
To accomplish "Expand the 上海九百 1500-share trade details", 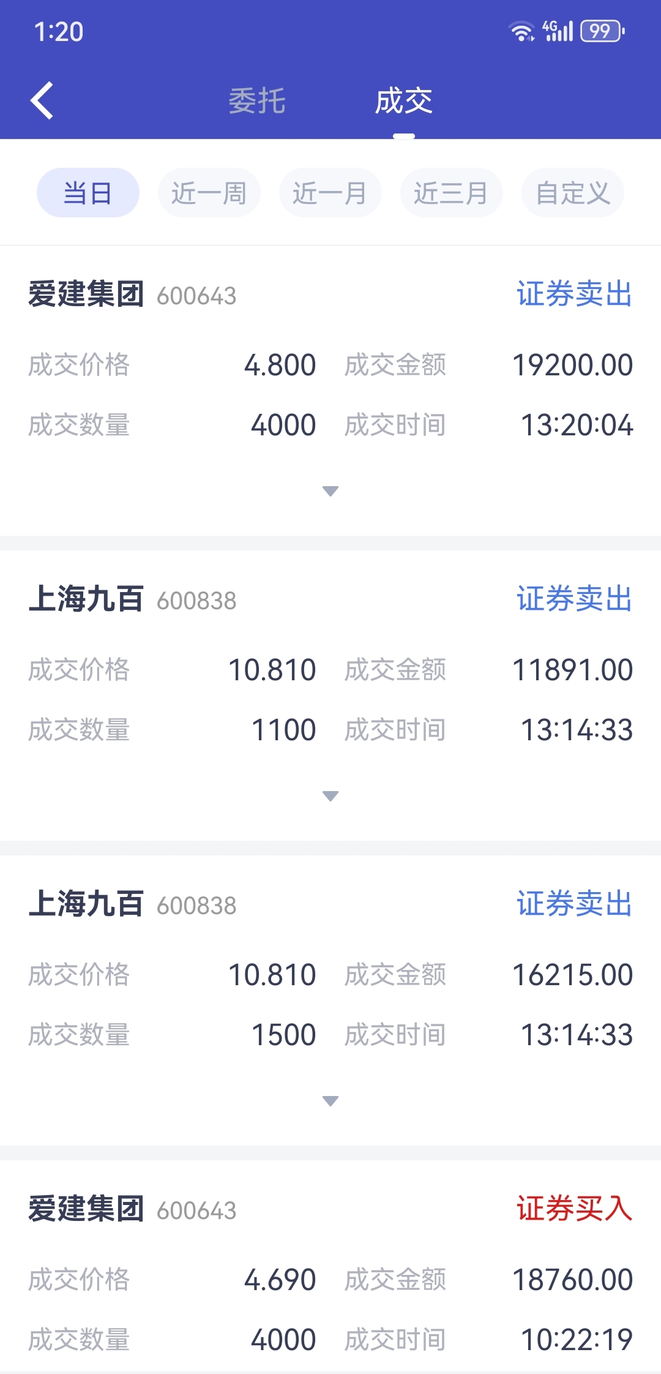I will [330, 1101].
